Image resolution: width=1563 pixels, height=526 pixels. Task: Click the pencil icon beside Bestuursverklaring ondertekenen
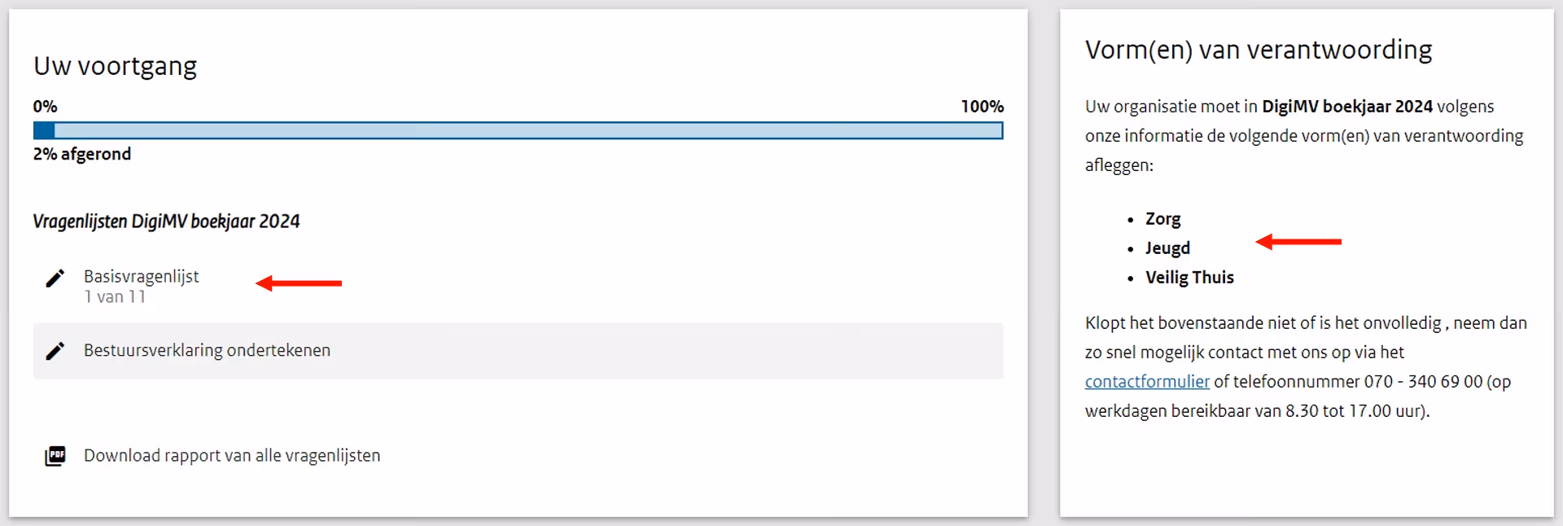coord(55,351)
